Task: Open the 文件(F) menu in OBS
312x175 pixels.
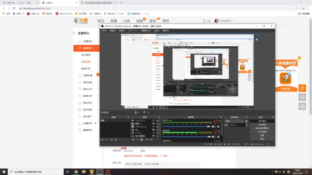Action: [x=104, y=31]
